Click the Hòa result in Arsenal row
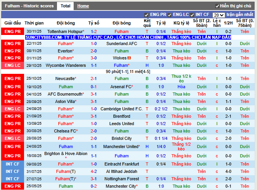 181,87
